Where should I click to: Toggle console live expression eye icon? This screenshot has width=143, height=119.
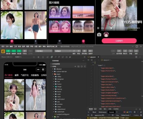pyautogui.click(x=113, y=115)
